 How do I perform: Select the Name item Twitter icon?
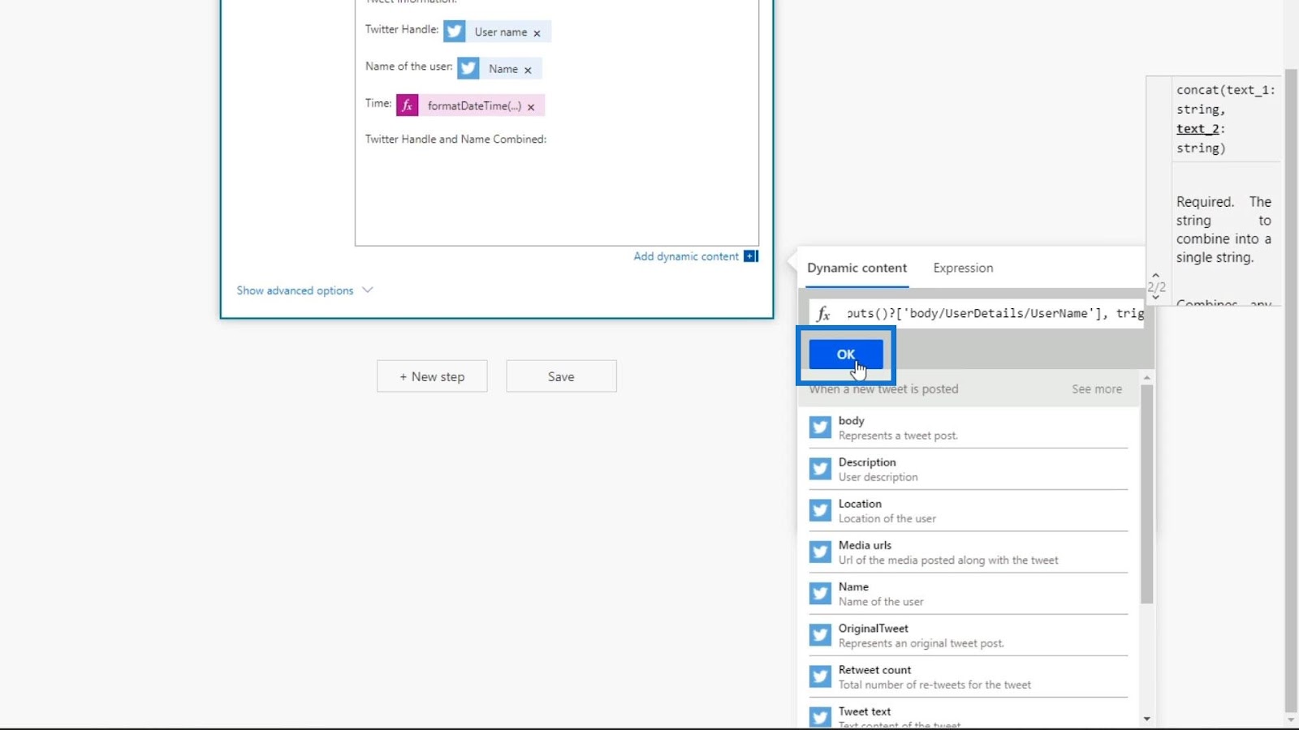pyautogui.click(x=820, y=594)
